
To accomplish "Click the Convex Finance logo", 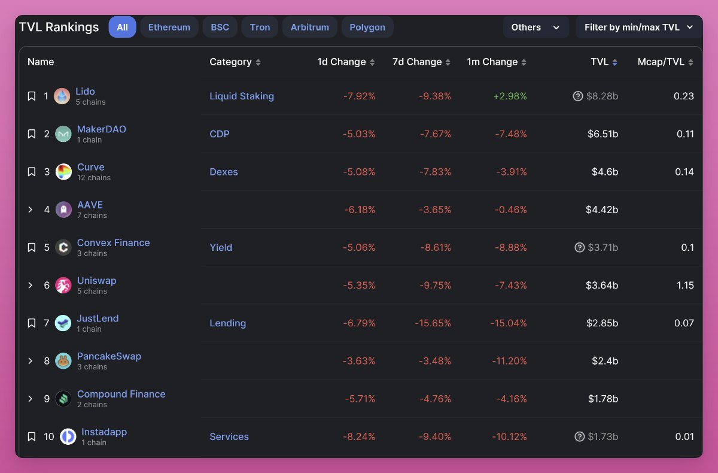I will [63, 247].
